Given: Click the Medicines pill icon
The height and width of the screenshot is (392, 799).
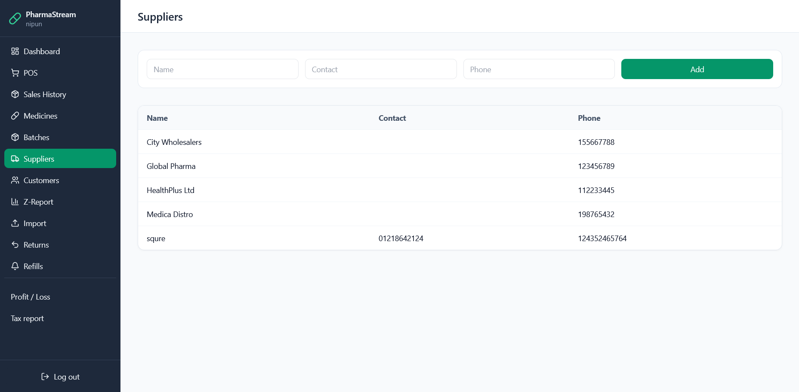Looking at the screenshot, I should (15, 116).
